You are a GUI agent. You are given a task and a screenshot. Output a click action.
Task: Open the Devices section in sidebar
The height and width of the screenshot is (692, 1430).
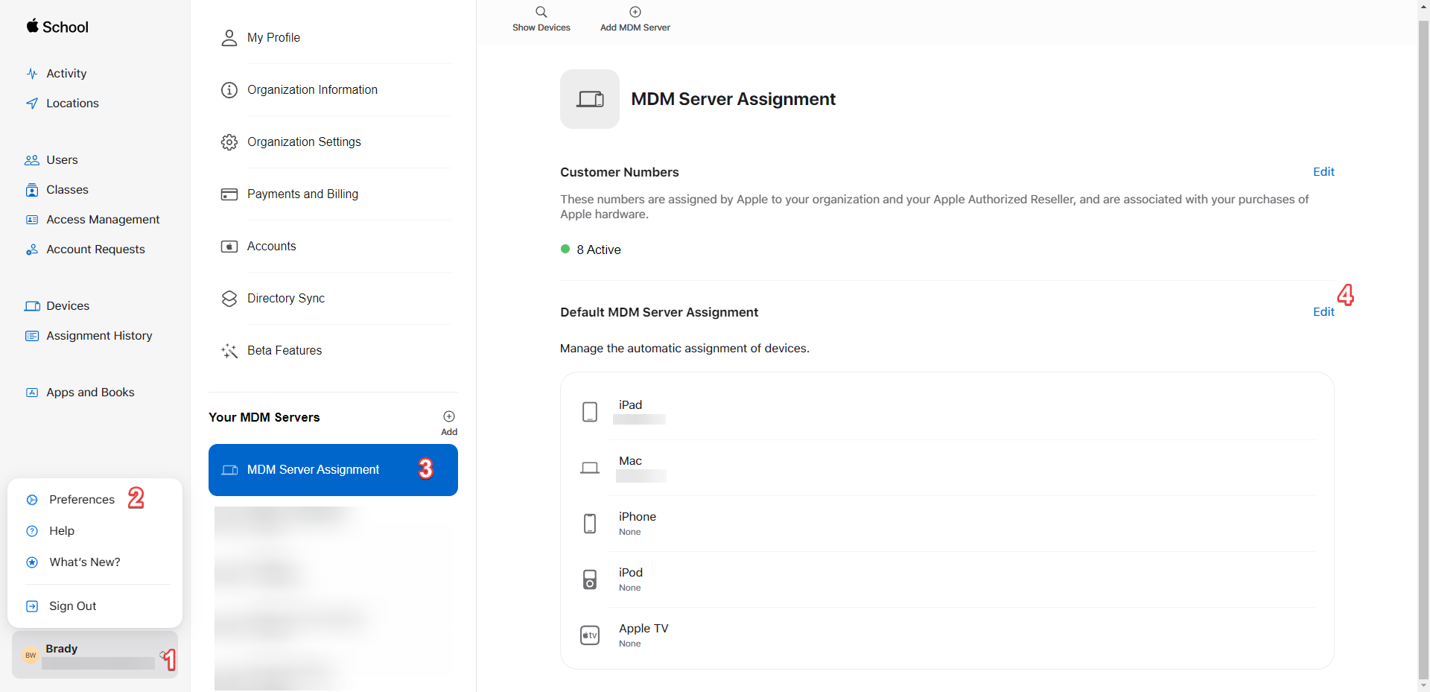pos(67,305)
